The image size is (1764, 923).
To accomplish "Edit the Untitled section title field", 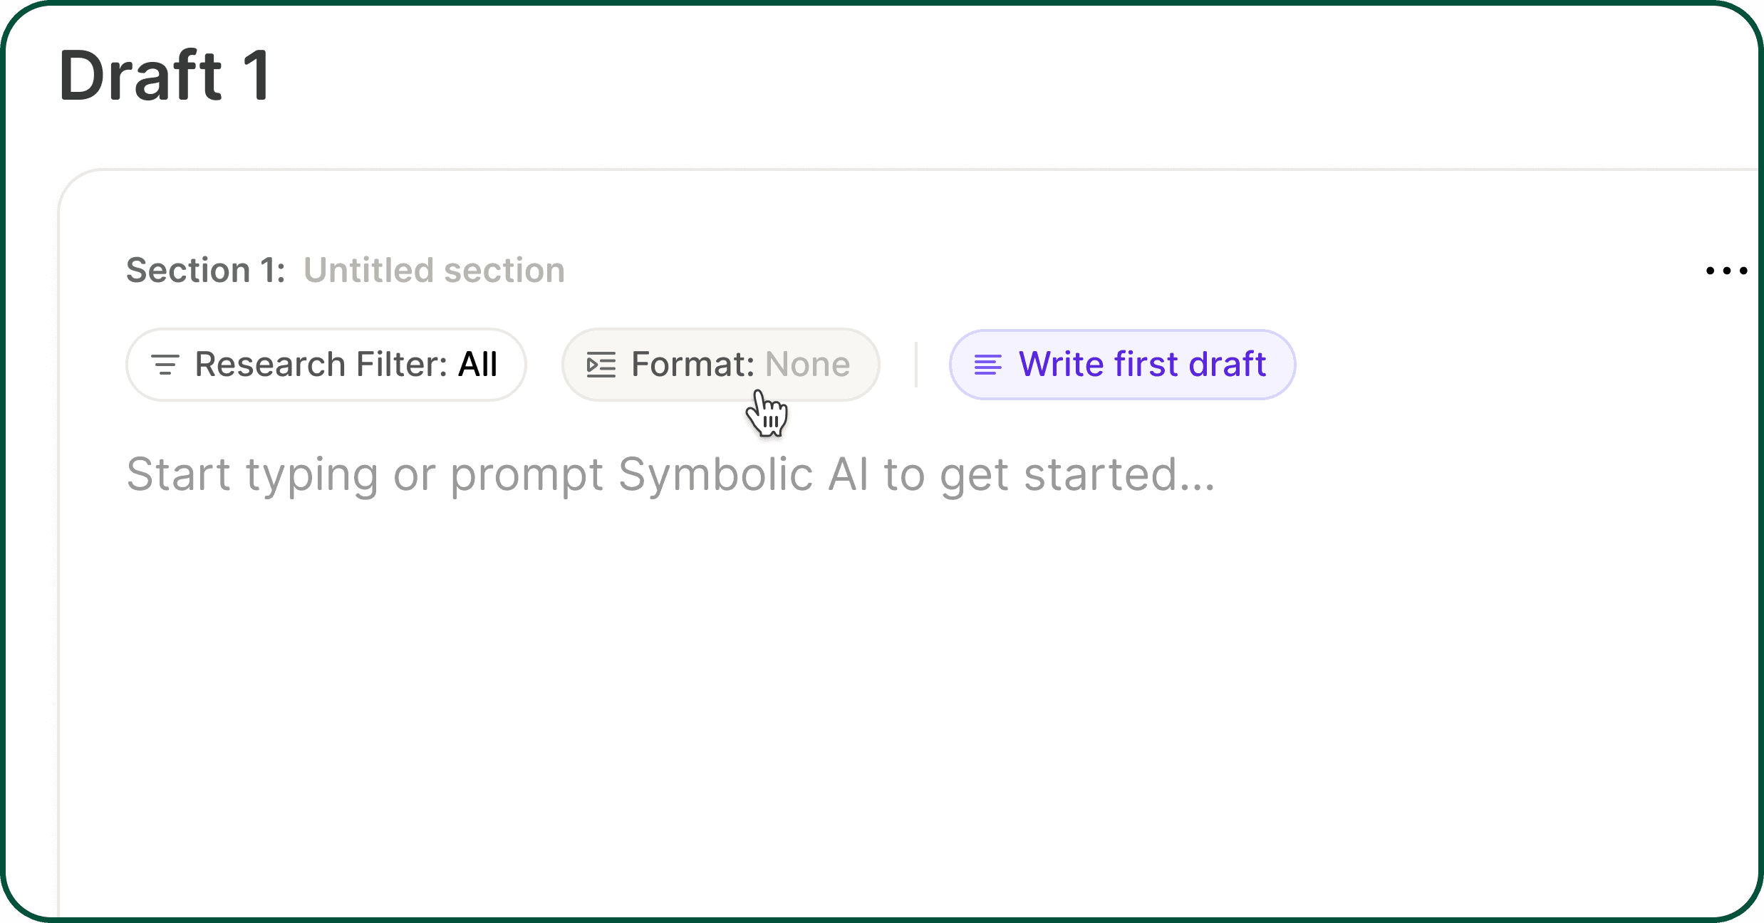I will pos(434,271).
